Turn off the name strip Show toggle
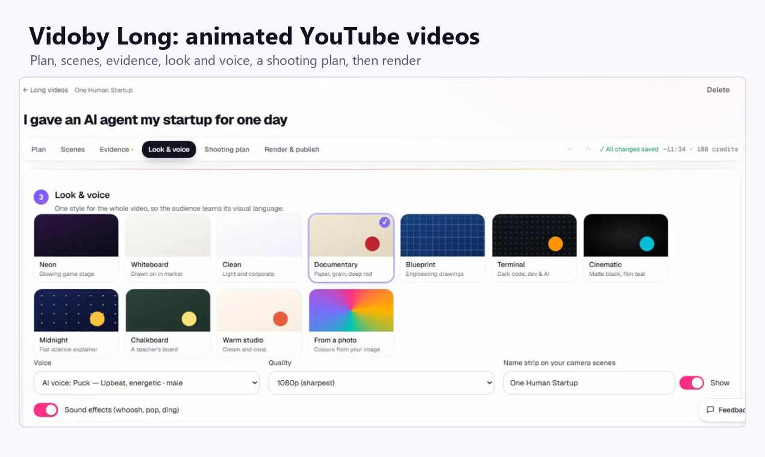The image size is (765, 457). (692, 383)
